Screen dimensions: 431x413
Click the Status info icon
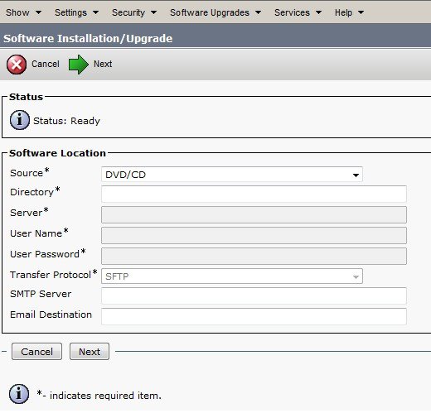[x=20, y=120]
